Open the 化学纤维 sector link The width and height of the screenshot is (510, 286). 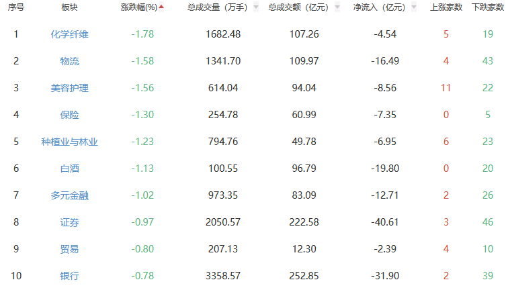pyautogui.click(x=69, y=34)
